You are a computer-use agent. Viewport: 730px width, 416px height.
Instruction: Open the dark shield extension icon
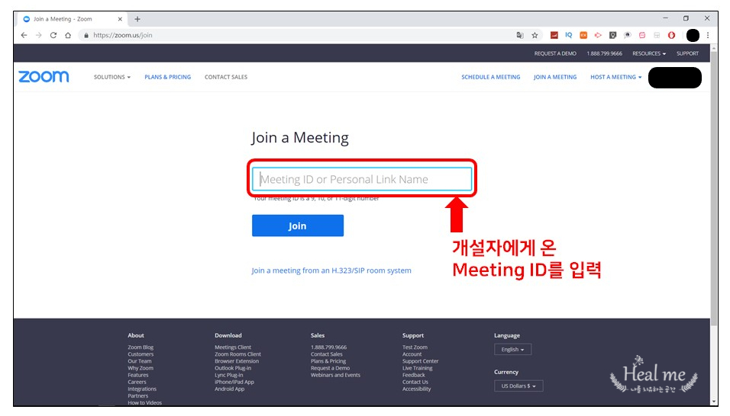tap(612, 35)
